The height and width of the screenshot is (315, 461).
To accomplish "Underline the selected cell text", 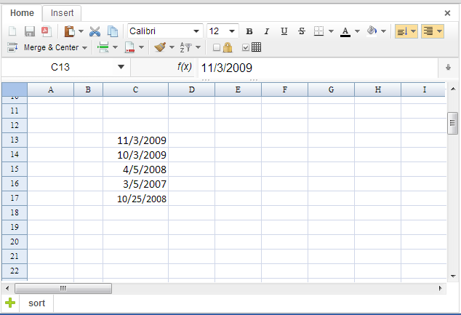I will pyautogui.click(x=284, y=31).
